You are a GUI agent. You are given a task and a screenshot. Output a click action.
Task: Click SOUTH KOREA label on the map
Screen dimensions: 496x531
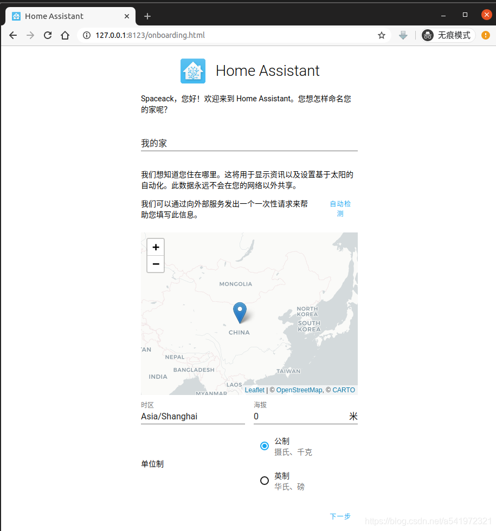[309, 326]
